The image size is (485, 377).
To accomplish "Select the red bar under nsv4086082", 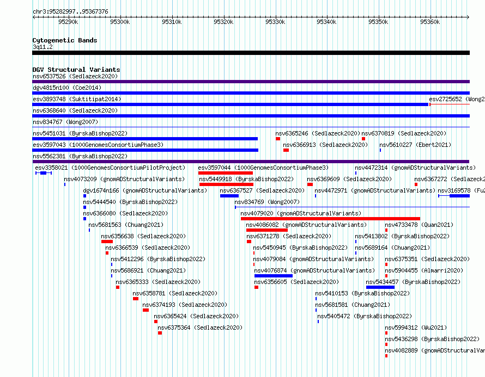I will tap(267, 230).
